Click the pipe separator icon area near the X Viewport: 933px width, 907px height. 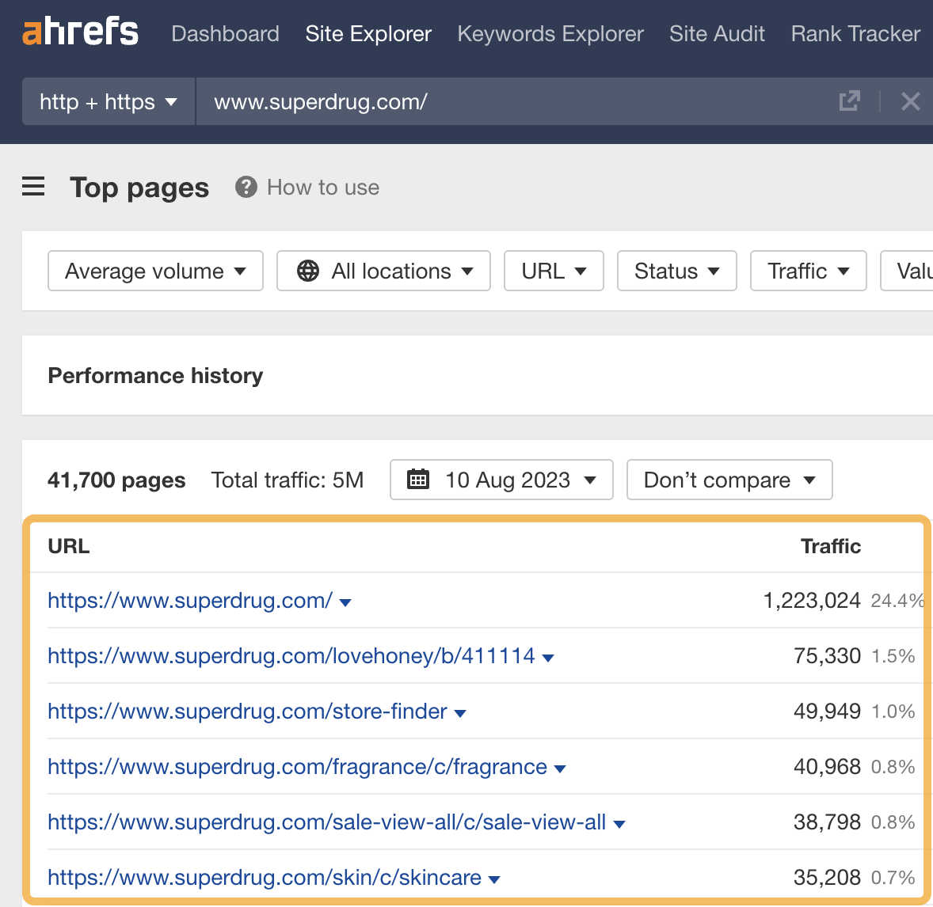click(879, 101)
